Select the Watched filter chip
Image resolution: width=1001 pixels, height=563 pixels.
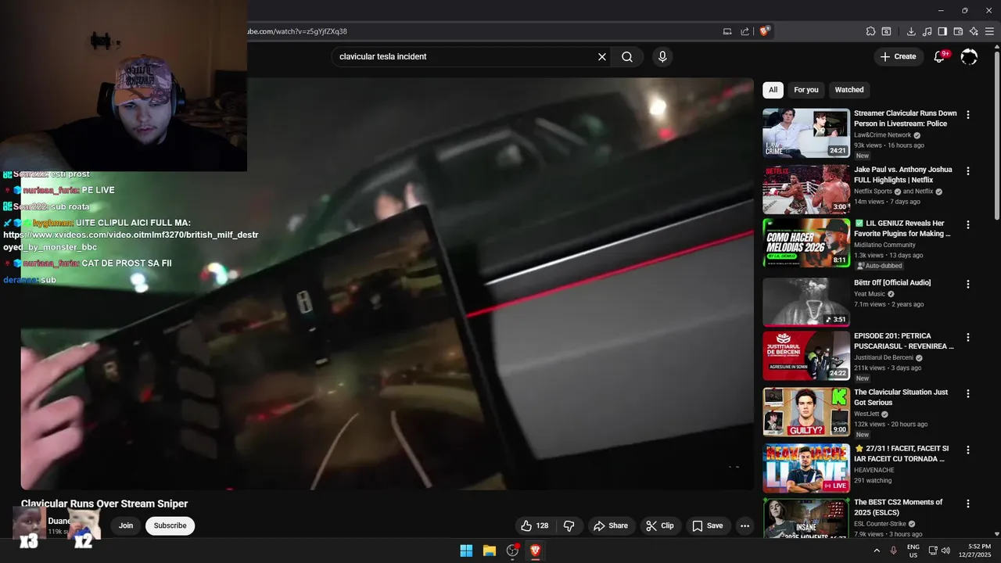(x=849, y=90)
